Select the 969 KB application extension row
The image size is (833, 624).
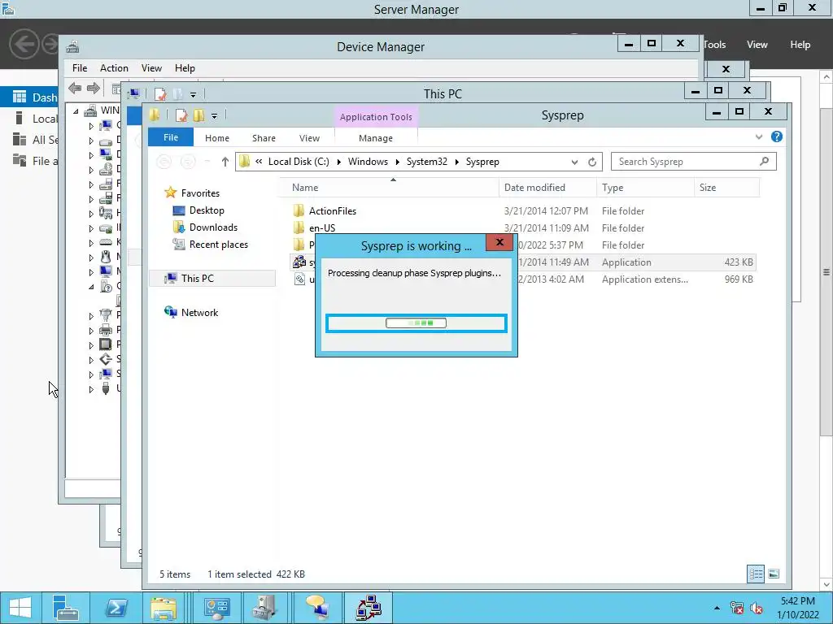[x=523, y=279]
